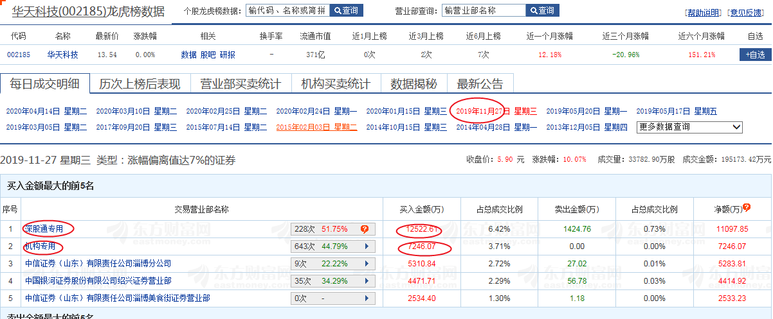Expand the 643次 44.79% arrow for 机构专用
Viewport: 773px width, 319px height.
click(367, 246)
